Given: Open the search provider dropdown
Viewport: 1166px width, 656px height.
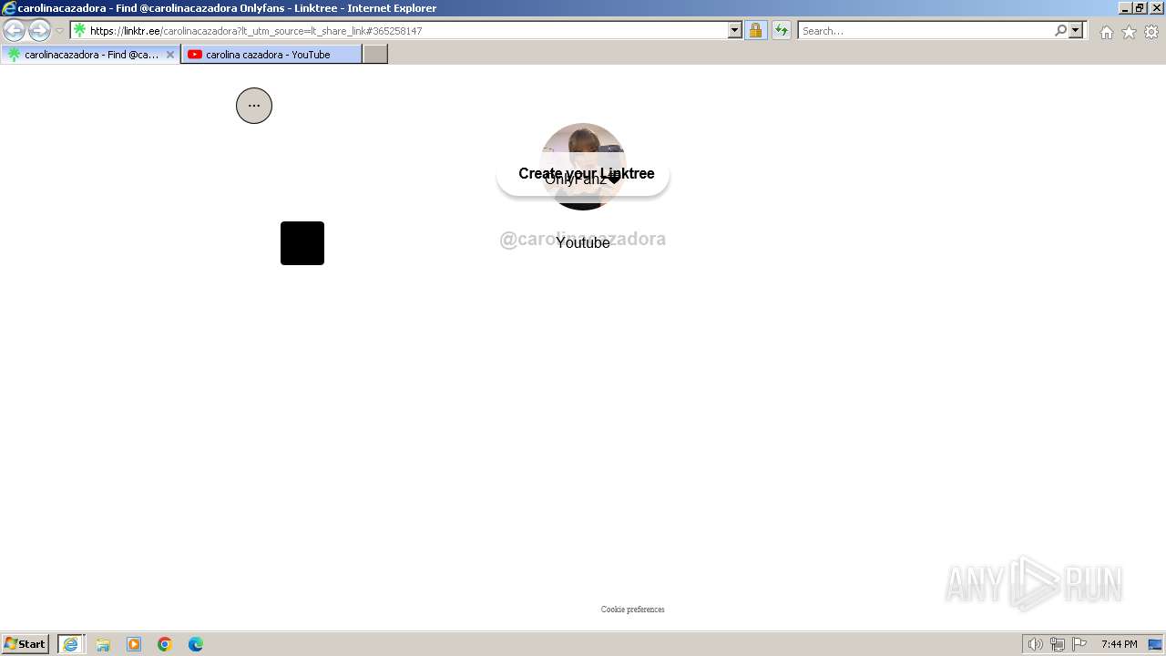Looking at the screenshot, I should (1076, 30).
